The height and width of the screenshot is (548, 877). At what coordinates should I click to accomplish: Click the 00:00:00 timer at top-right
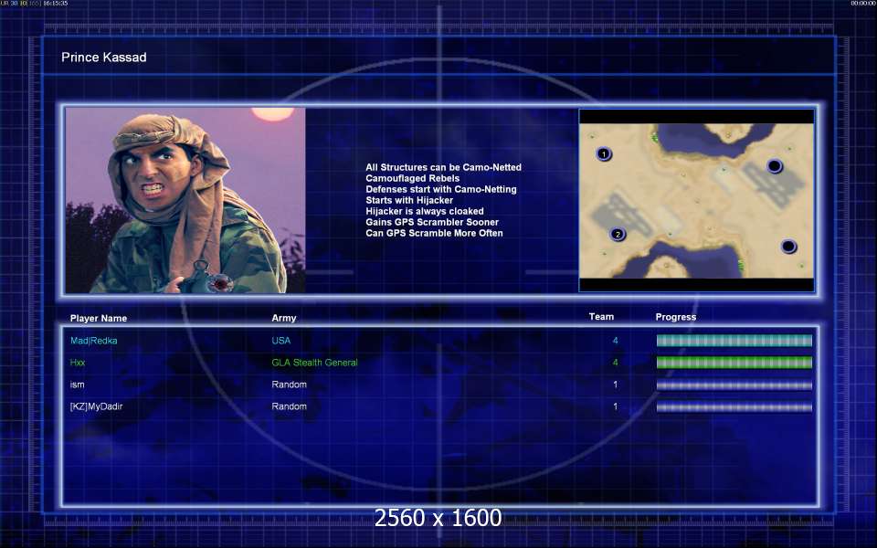862,4
